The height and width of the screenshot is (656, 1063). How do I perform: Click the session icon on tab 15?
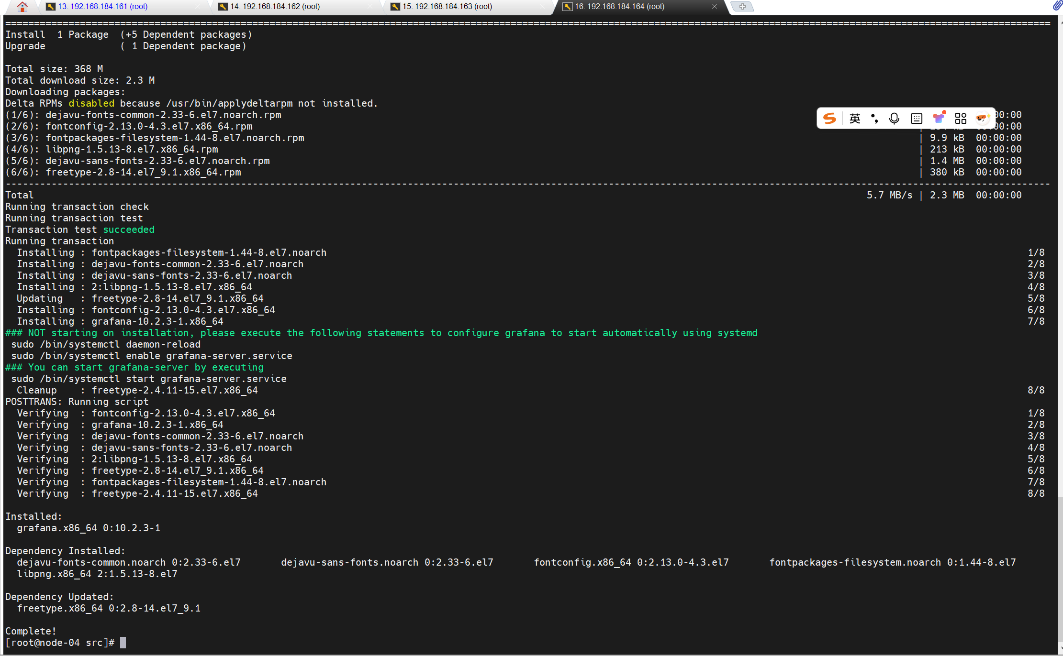395,6
